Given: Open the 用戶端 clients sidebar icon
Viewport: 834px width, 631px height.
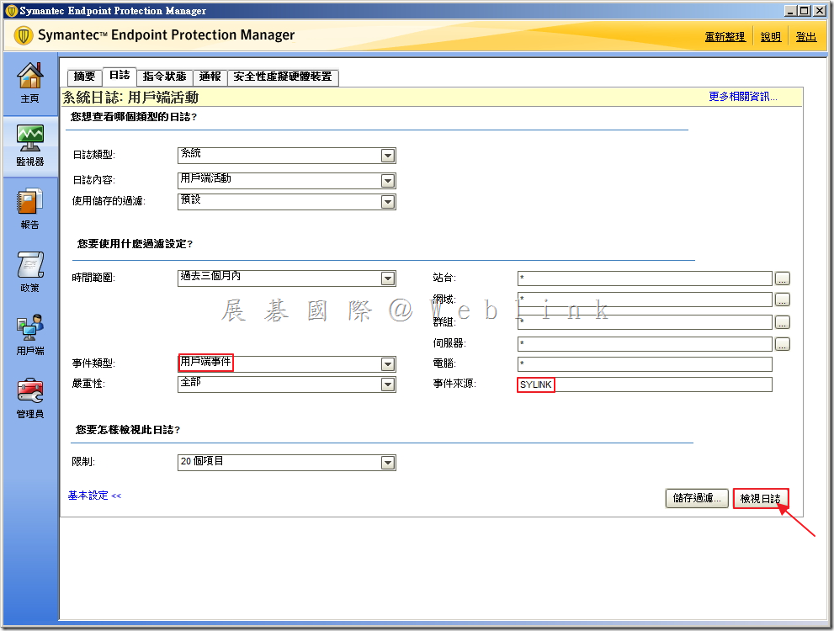Looking at the screenshot, I should click(29, 334).
